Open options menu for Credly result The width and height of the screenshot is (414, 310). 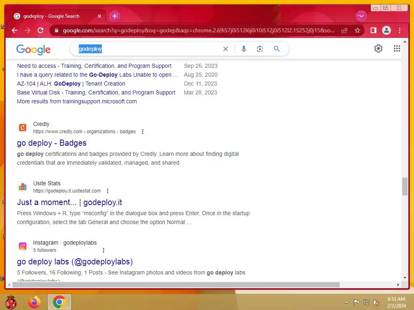143,132
